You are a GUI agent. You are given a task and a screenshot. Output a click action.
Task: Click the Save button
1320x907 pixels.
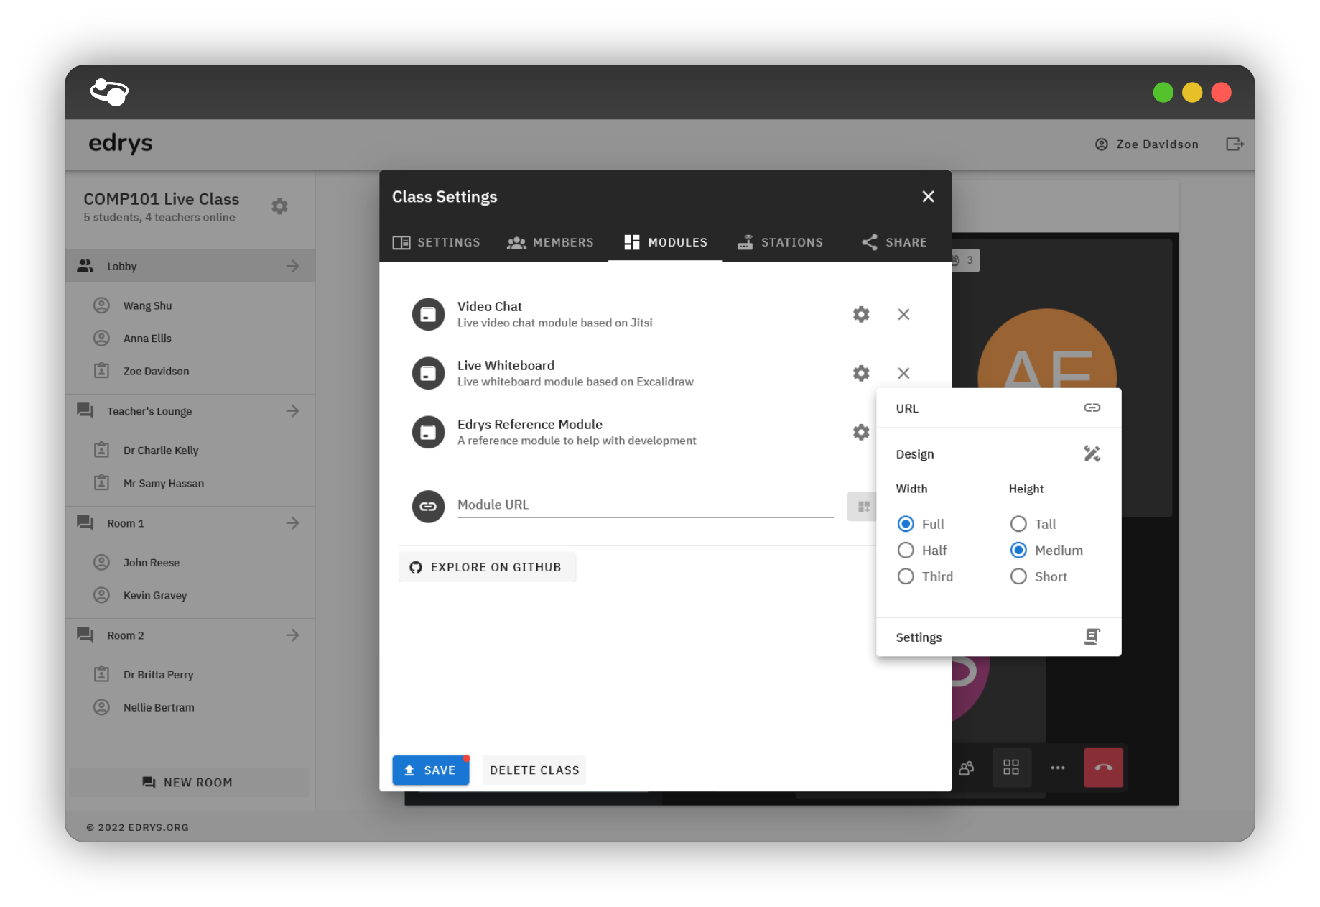point(430,770)
